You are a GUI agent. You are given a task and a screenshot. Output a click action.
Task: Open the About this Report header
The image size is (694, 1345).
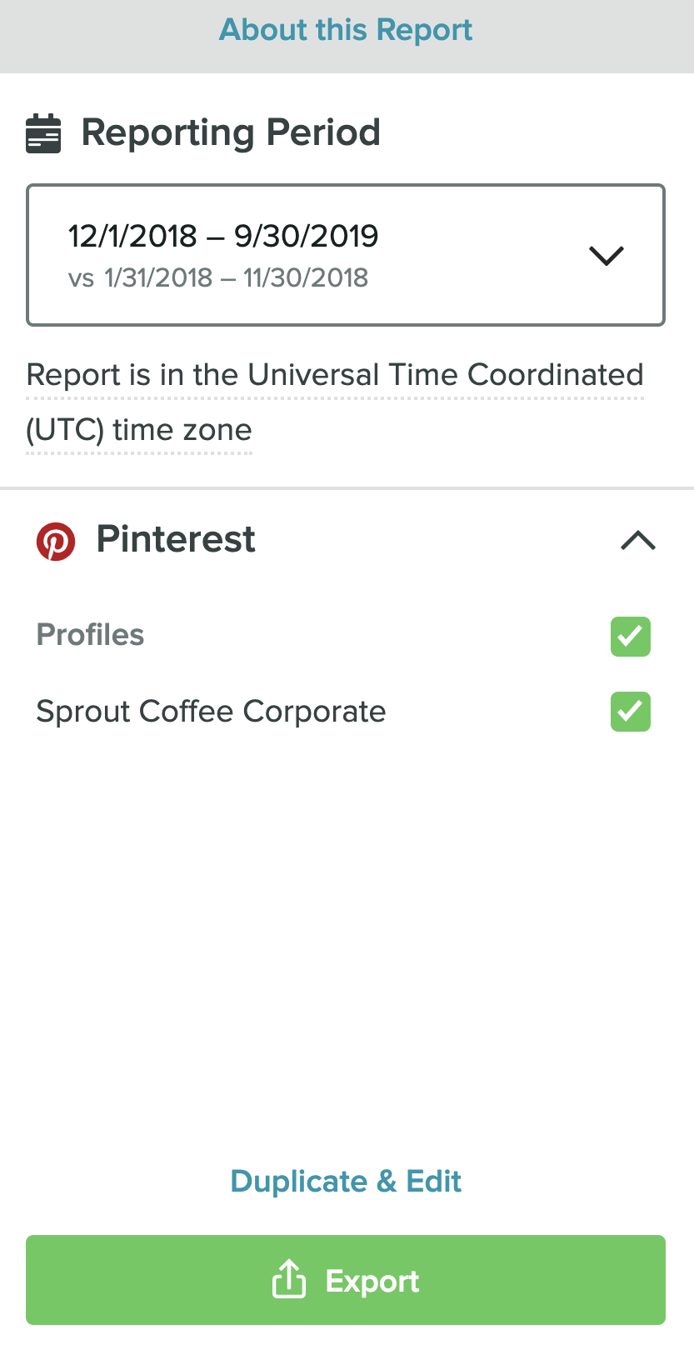346,30
